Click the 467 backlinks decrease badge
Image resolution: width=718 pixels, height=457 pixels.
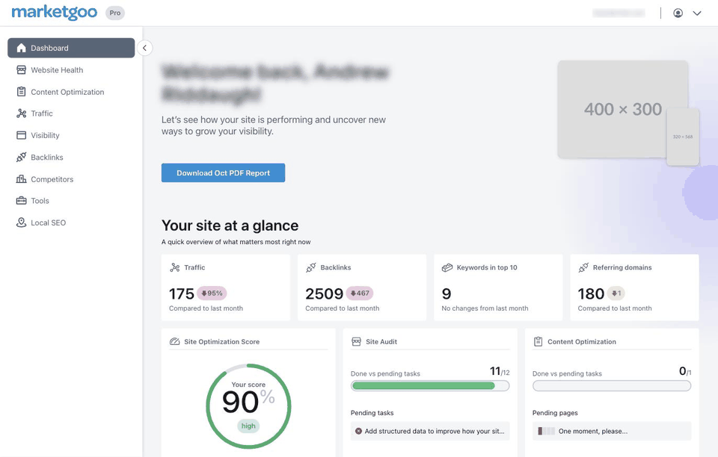tap(360, 293)
